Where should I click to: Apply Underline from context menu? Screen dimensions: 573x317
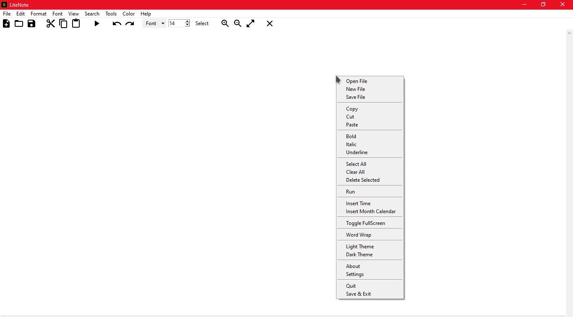370,152
